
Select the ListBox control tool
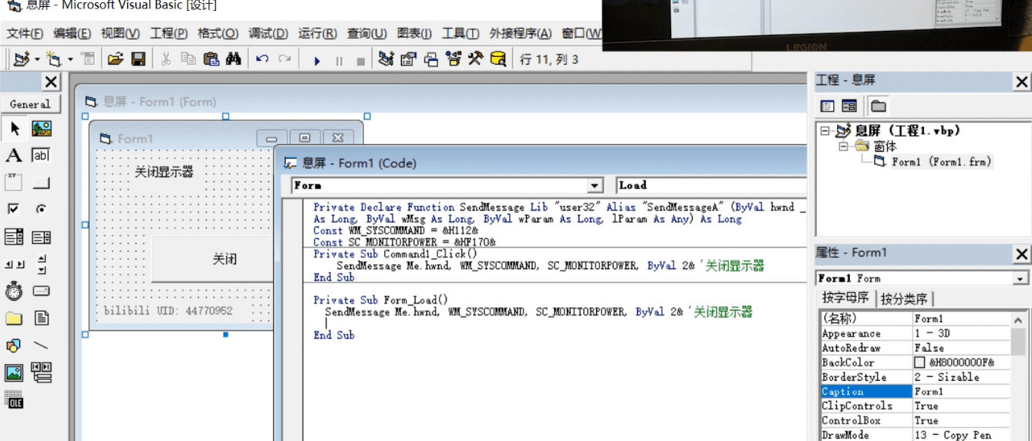tap(41, 237)
